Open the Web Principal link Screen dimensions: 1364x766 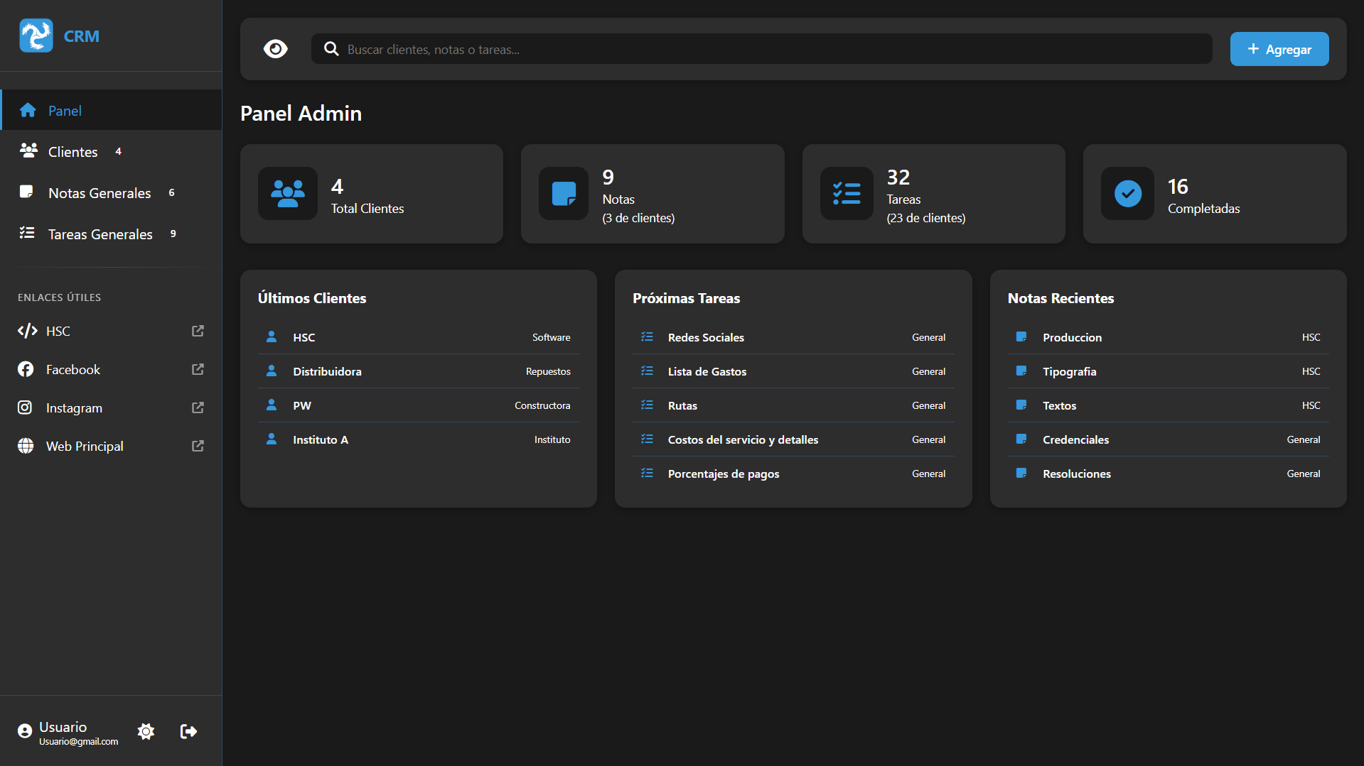point(111,446)
